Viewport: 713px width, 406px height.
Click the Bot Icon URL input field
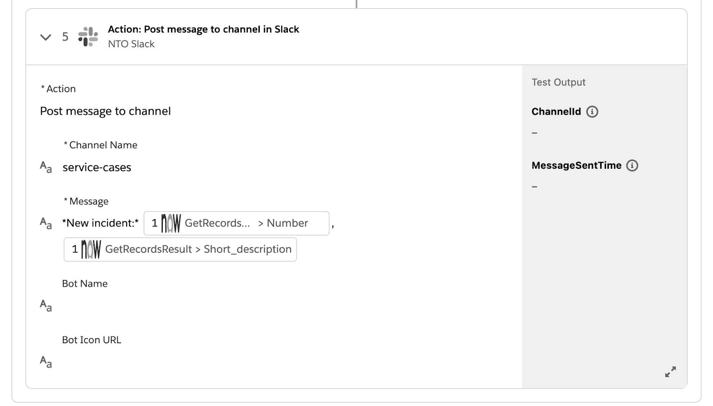pos(285,362)
